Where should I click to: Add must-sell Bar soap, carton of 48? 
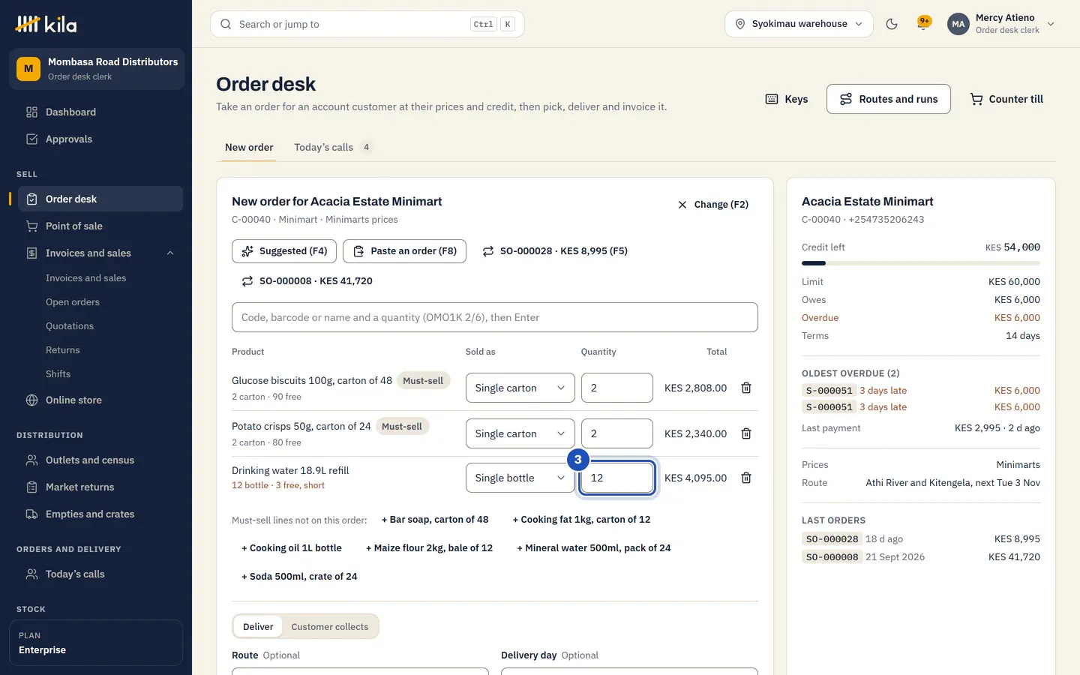click(x=435, y=520)
